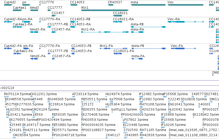Screen dimensions: 219x139
Task: Select the RH70168.5prime EST label
Action: coord(153,104)
